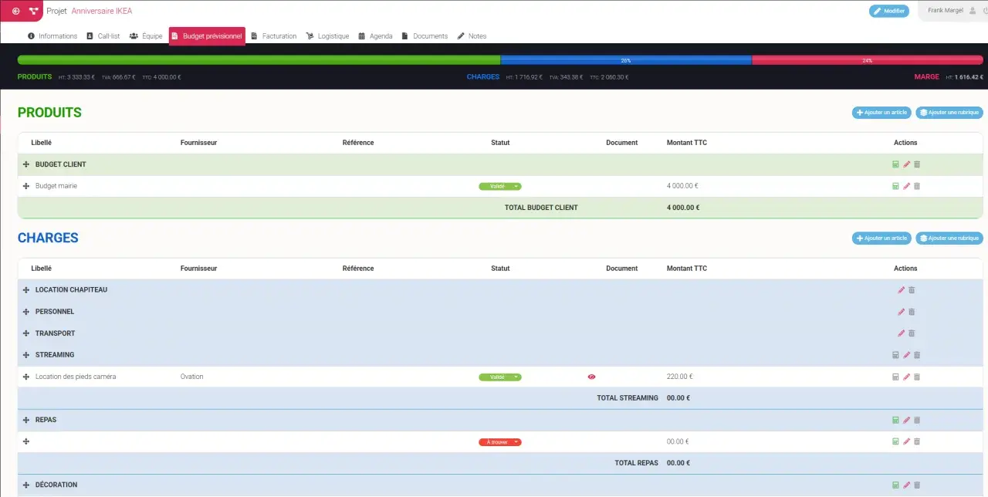Click move handle of TRANSPORT row
The width and height of the screenshot is (988, 497).
click(26, 333)
